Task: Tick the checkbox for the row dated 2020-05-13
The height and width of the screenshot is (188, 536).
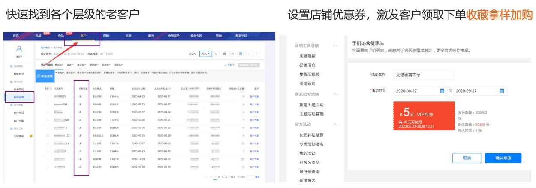Action: coord(47,151)
